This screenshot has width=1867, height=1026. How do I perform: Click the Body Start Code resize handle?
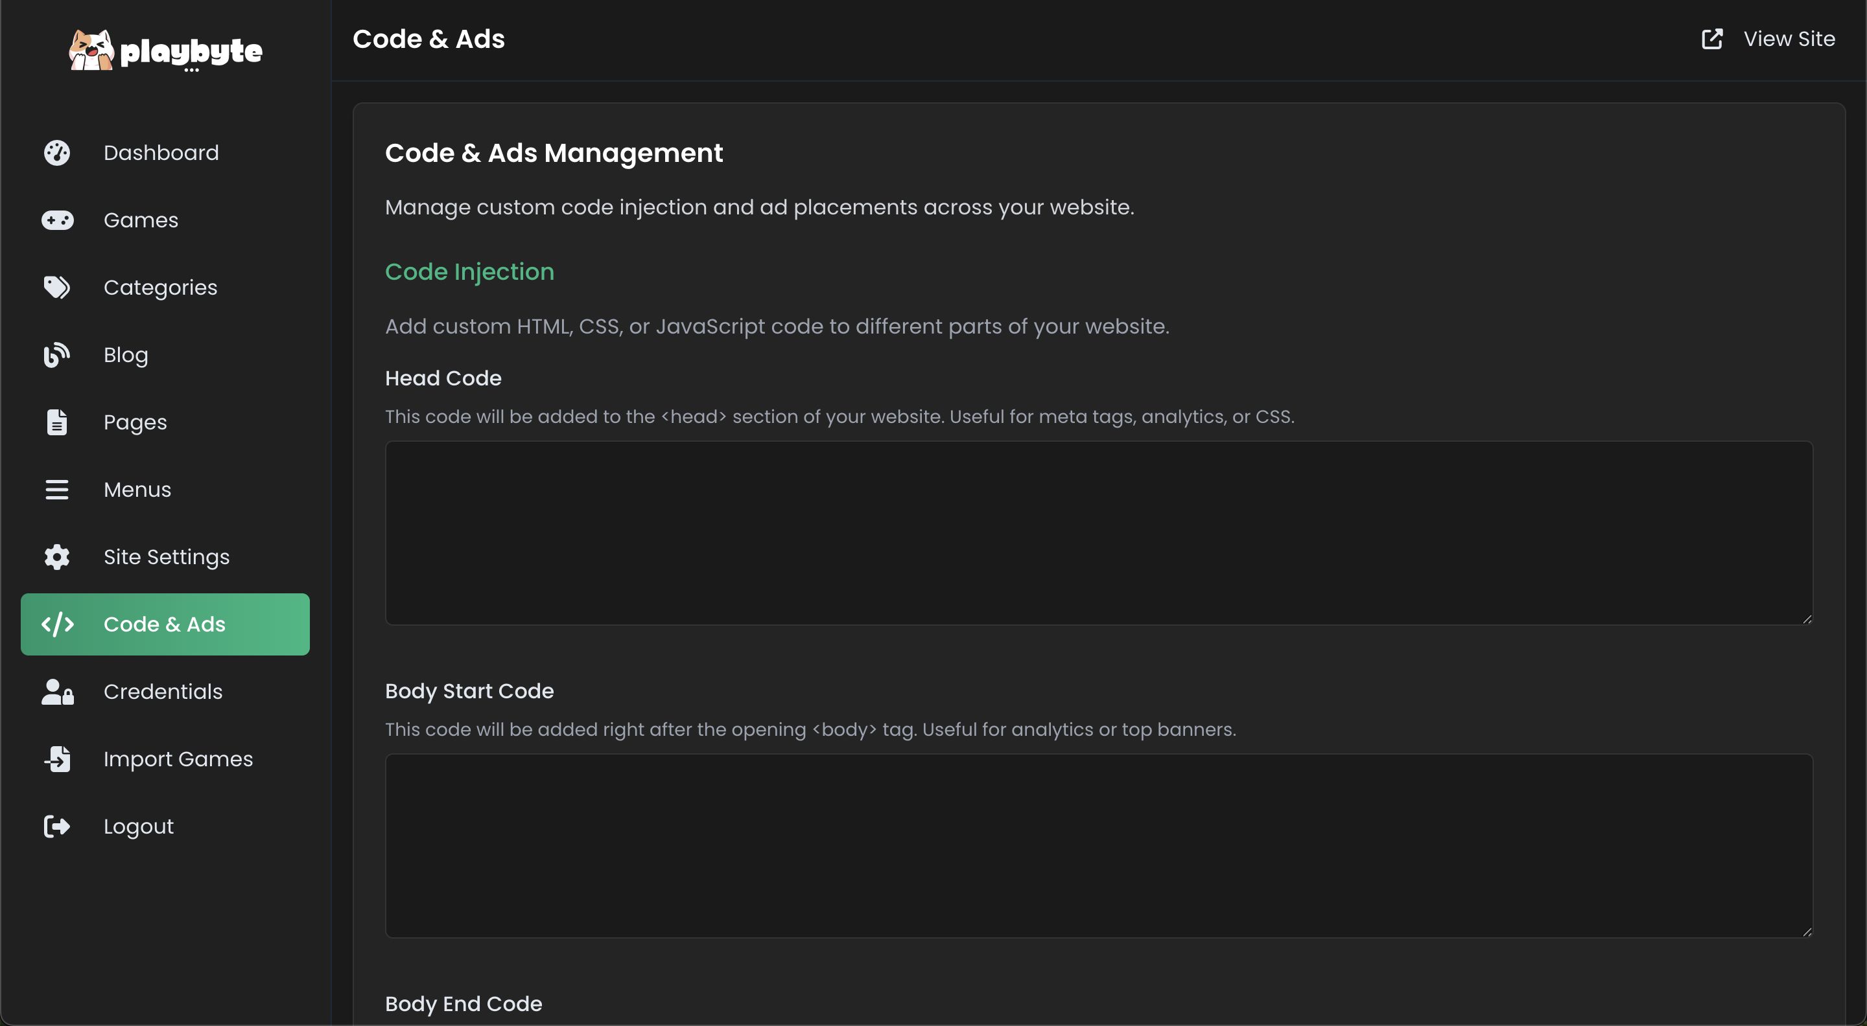point(1807,931)
